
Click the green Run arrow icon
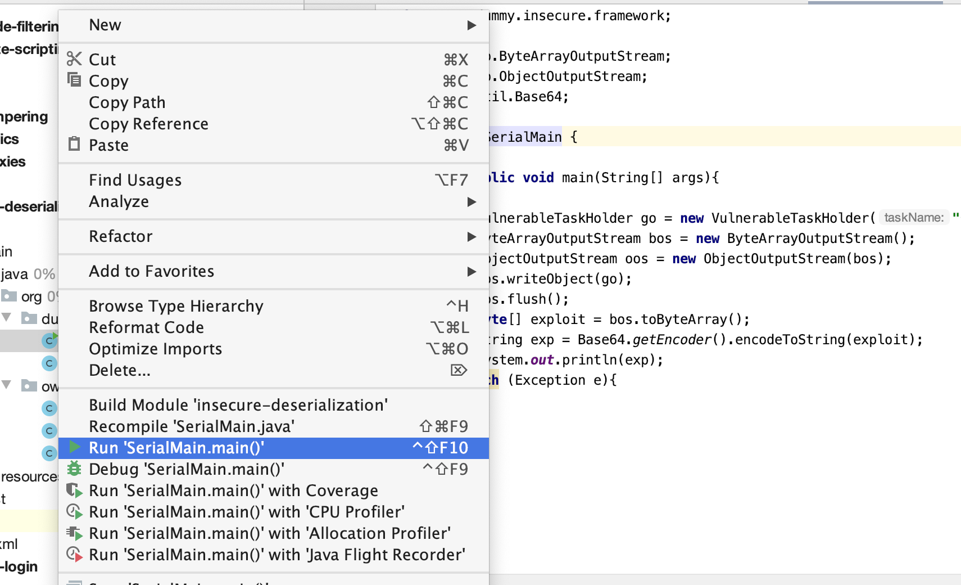74,448
